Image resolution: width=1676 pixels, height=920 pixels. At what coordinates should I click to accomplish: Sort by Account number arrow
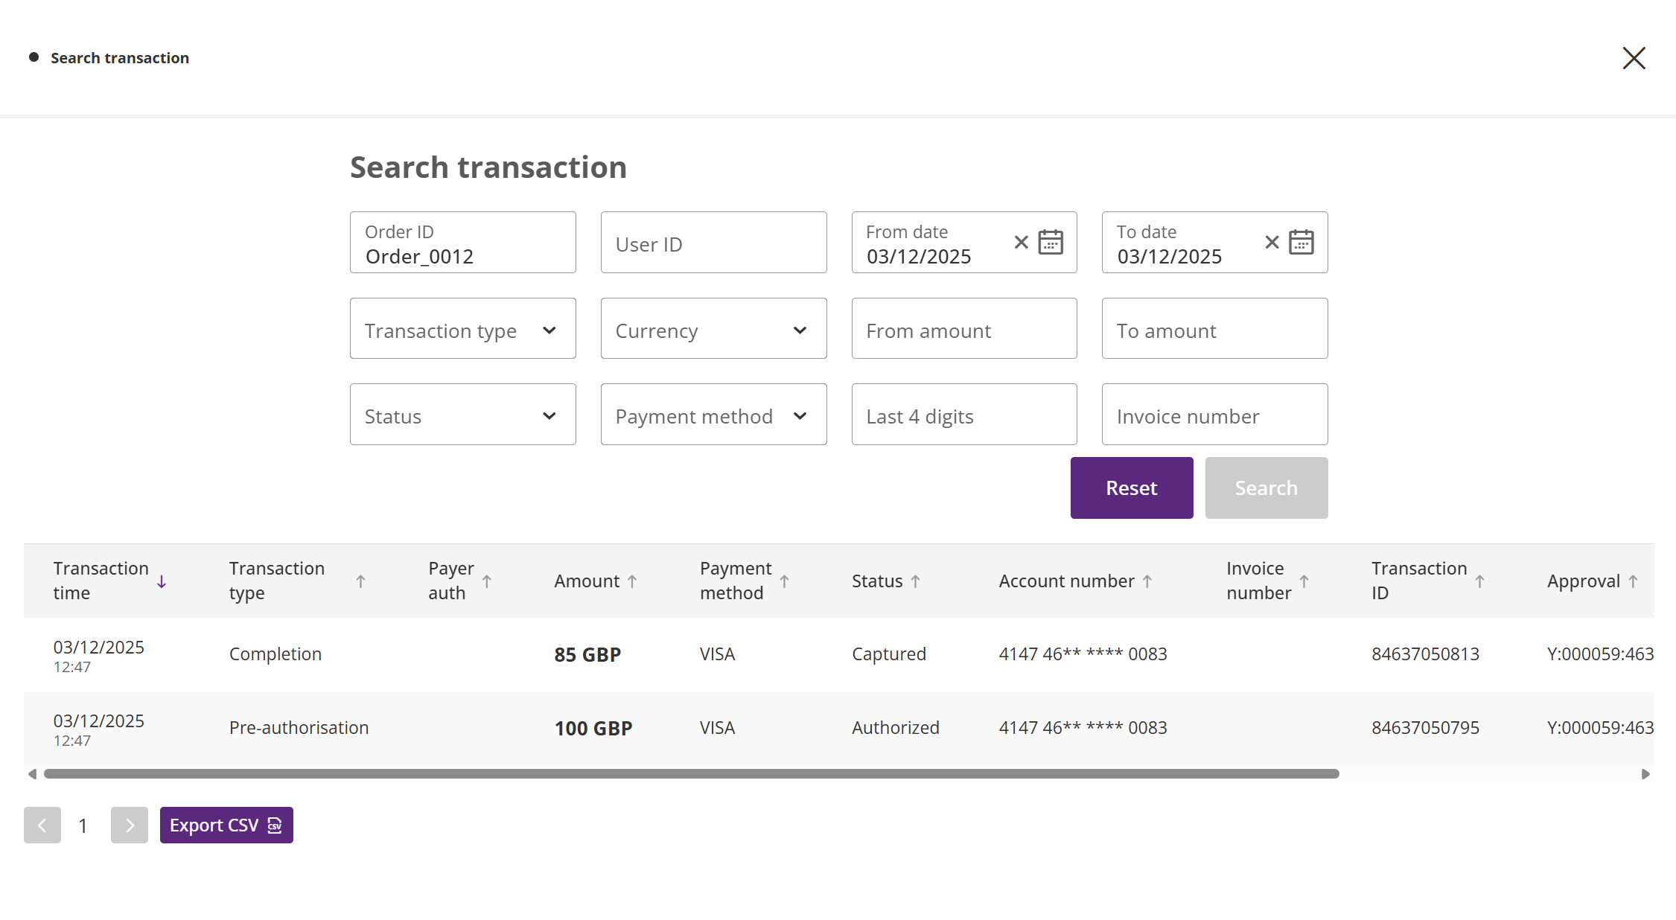(1147, 581)
